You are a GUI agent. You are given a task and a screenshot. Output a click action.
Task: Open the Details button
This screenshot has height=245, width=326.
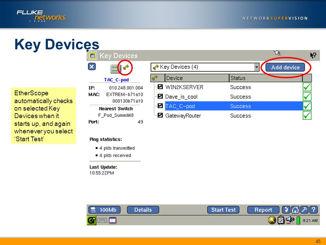(x=143, y=210)
